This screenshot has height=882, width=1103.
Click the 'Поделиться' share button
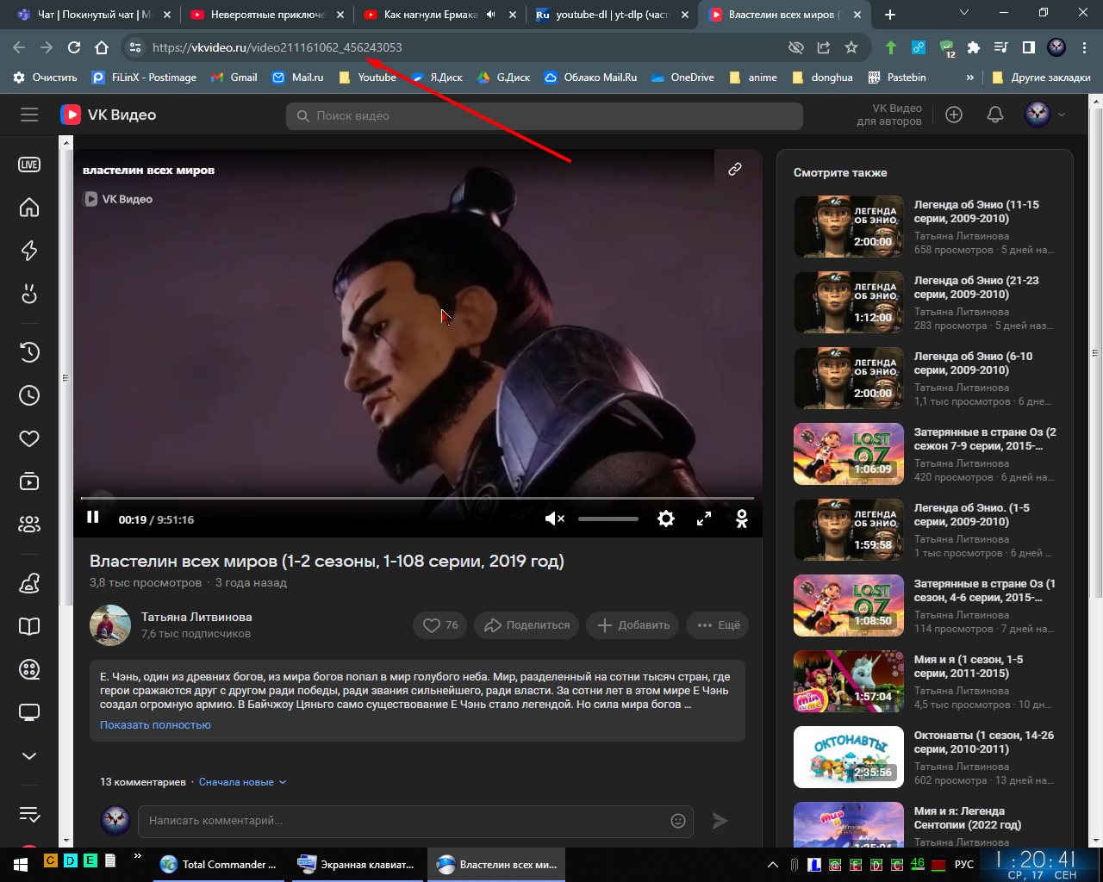point(527,625)
